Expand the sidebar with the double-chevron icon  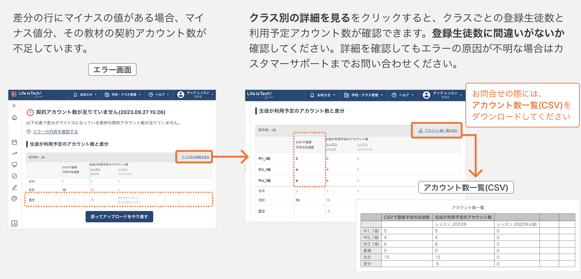pos(14,106)
